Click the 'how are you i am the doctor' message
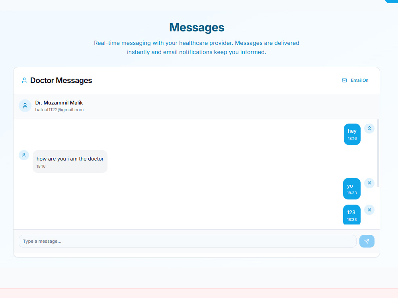Image resolution: width=398 pixels, height=298 pixels. coord(70,161)
